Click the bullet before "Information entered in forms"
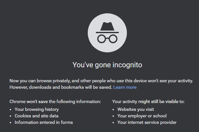The height and width of the screenshot is (132, 199). 10,123
